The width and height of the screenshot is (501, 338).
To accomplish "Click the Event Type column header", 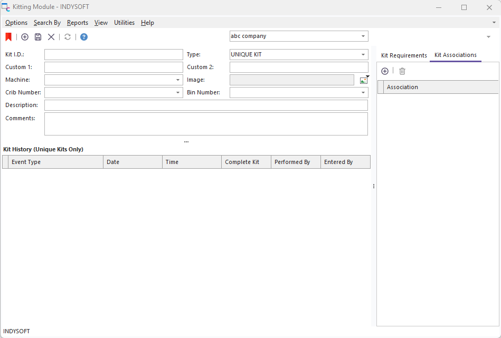I will click(55, 162).
